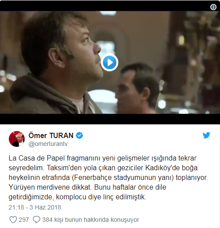Click the info icon above the video
The height and width of the screenshot is (228, 220).
213,7
